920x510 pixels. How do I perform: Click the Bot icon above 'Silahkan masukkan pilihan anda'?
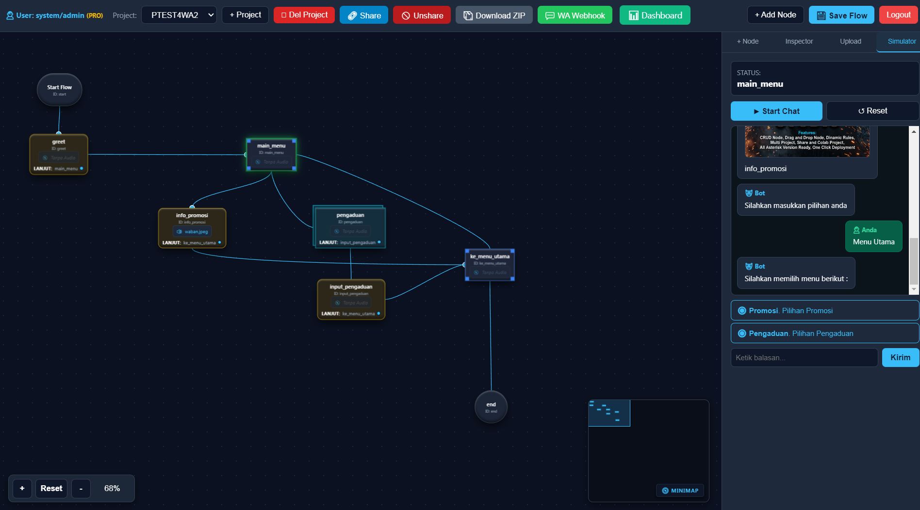[749, 193]
